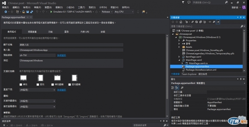249x127 pixels.
Task: Switch to the 封裝 Packaging tab
Action: pos(103,32)
